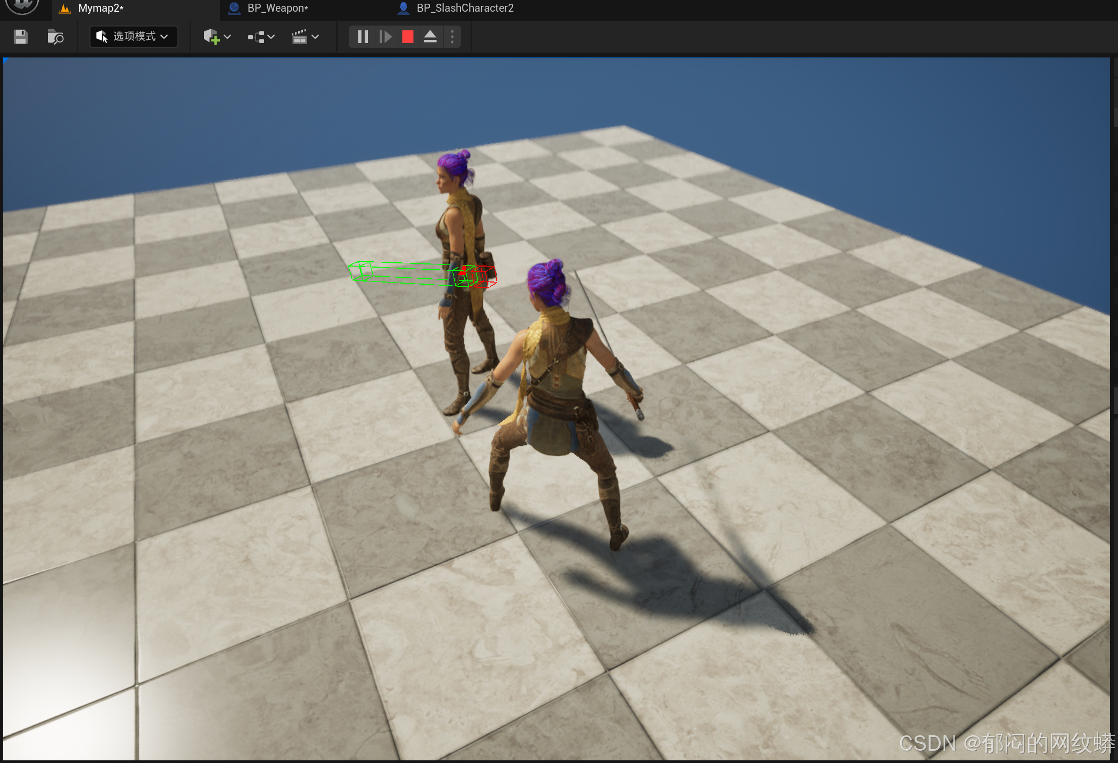Switch to the BP_Weapon tab

[x=277, y=8]
